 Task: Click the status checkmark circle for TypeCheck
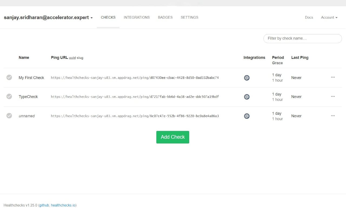coord(9,96)
